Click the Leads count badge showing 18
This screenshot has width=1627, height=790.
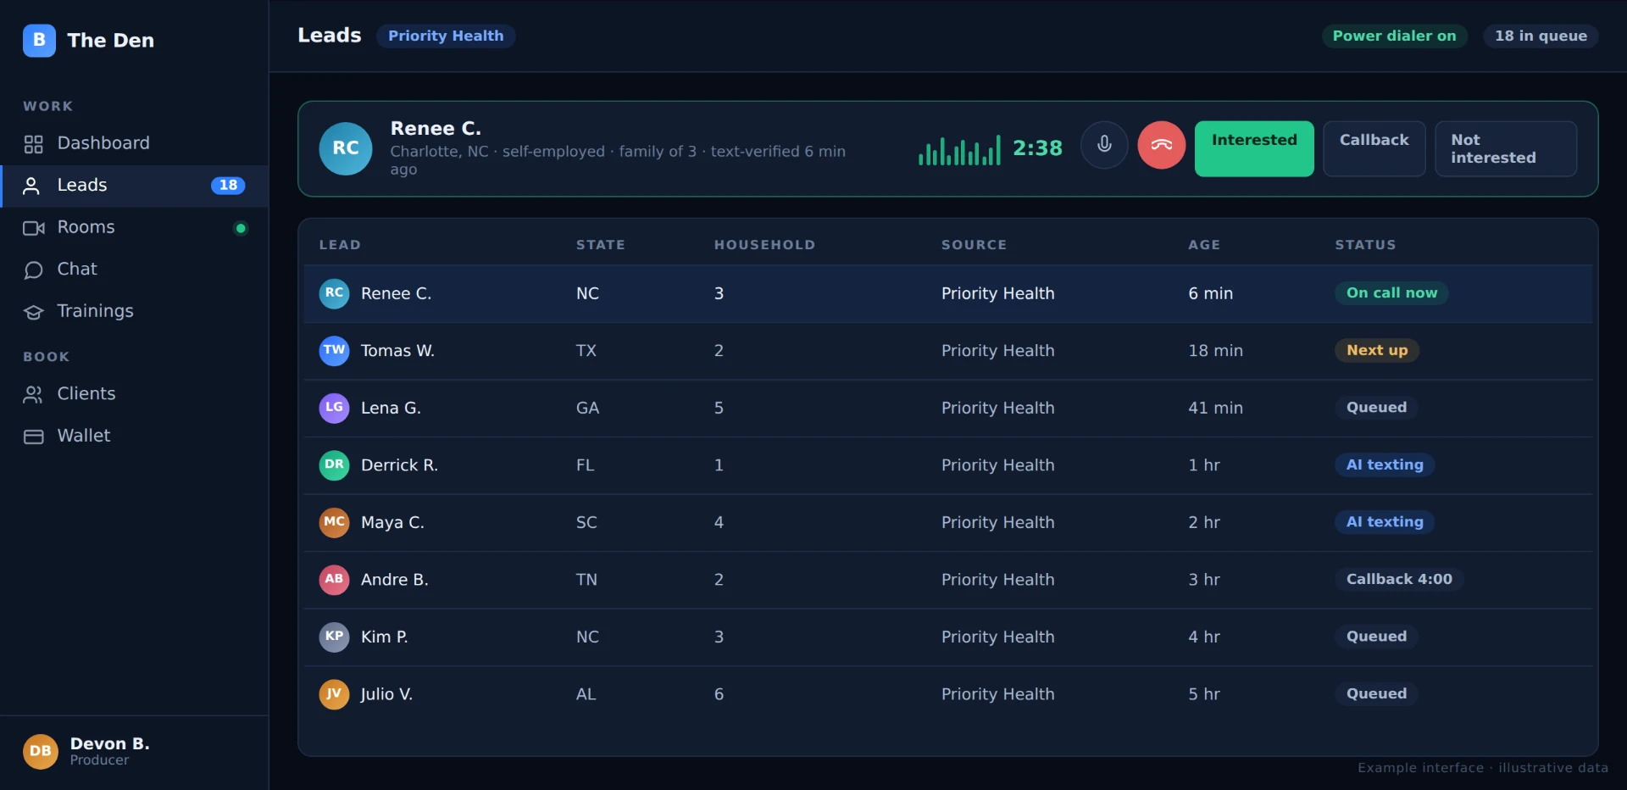click(x=228, y=186)
